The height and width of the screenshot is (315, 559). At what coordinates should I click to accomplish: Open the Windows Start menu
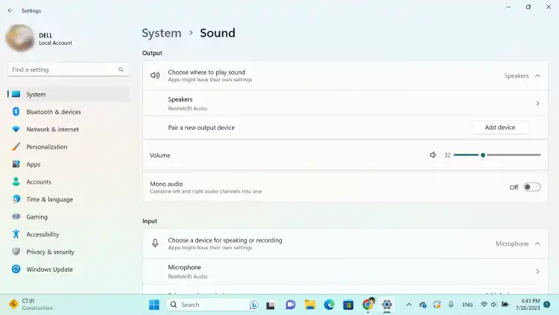click(x=154, y=305)
